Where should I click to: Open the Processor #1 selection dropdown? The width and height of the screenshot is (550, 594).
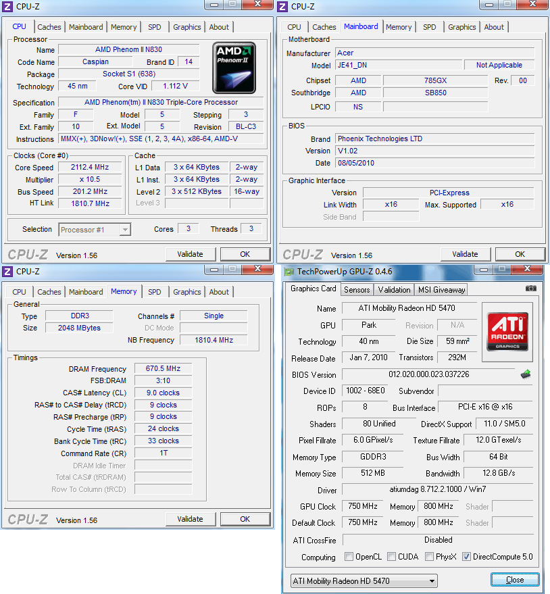[95, 230]
